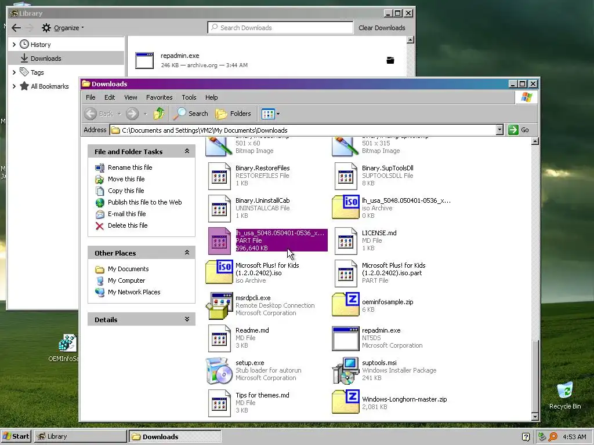Collapse File and Folder Tasks panel
Image resolution: width=594 pixels, height=445 pixels.
click(187, 151)
